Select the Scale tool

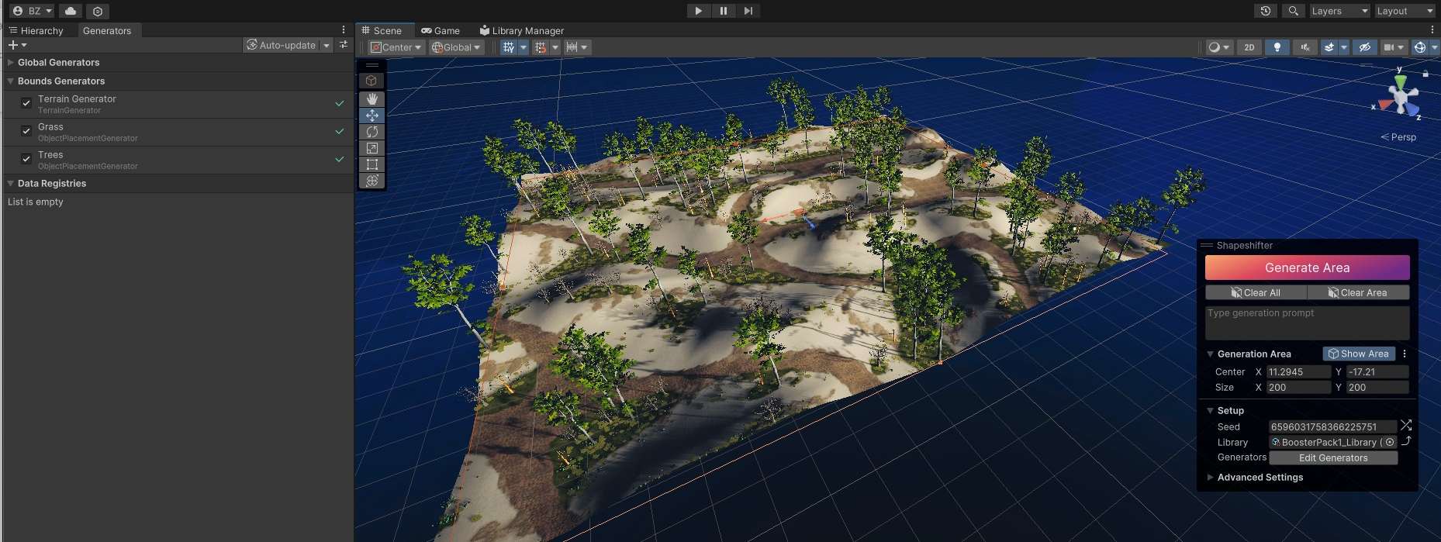tap(372, 148)
